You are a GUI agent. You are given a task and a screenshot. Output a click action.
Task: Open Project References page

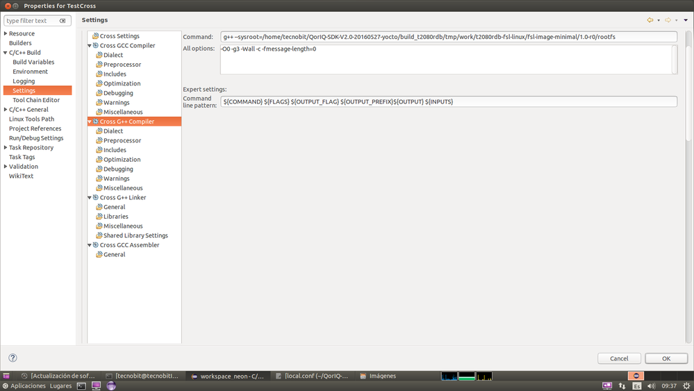(x=35, y=128)
